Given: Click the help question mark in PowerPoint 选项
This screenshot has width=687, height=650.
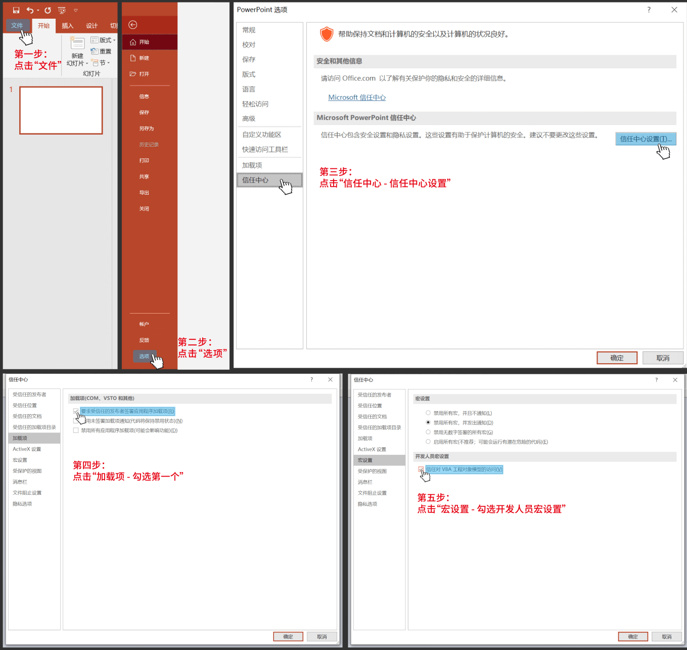Looking at the screenshot, I should point(649,10).
